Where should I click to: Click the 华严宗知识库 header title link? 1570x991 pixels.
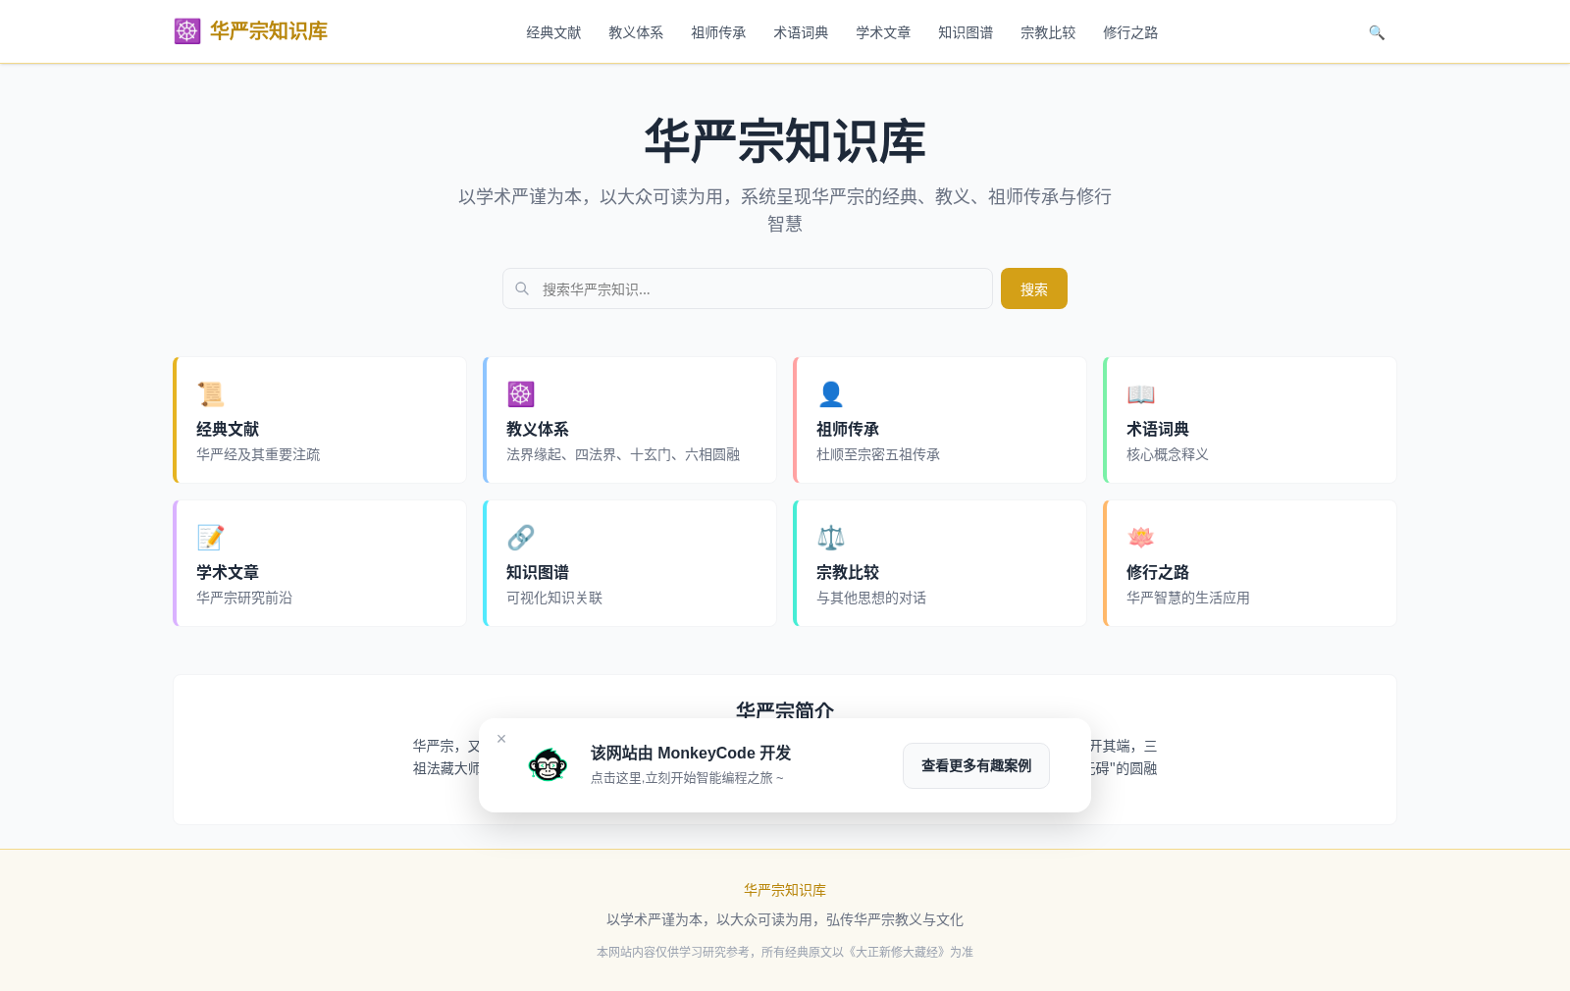click(269, 31)
